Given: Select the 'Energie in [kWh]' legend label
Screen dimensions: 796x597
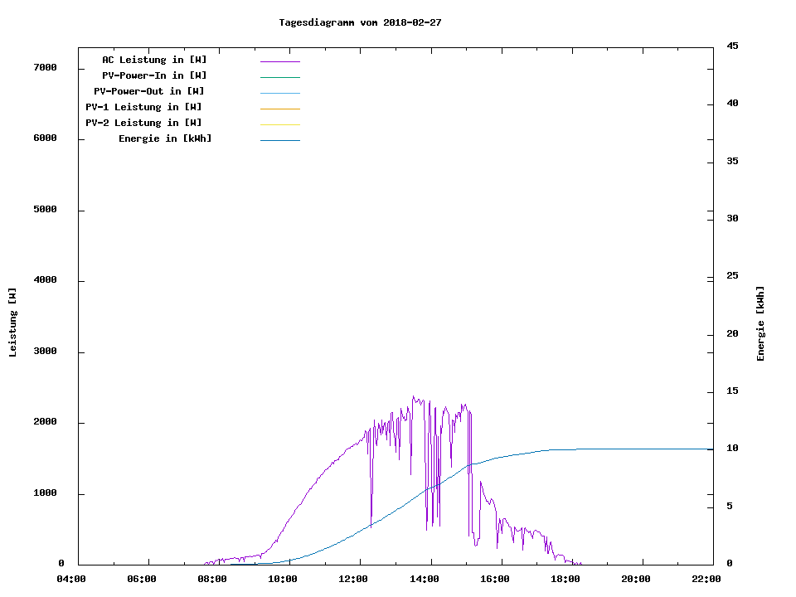Looking at the screenshot, I should pyautogui.click(x=165, y=138).
